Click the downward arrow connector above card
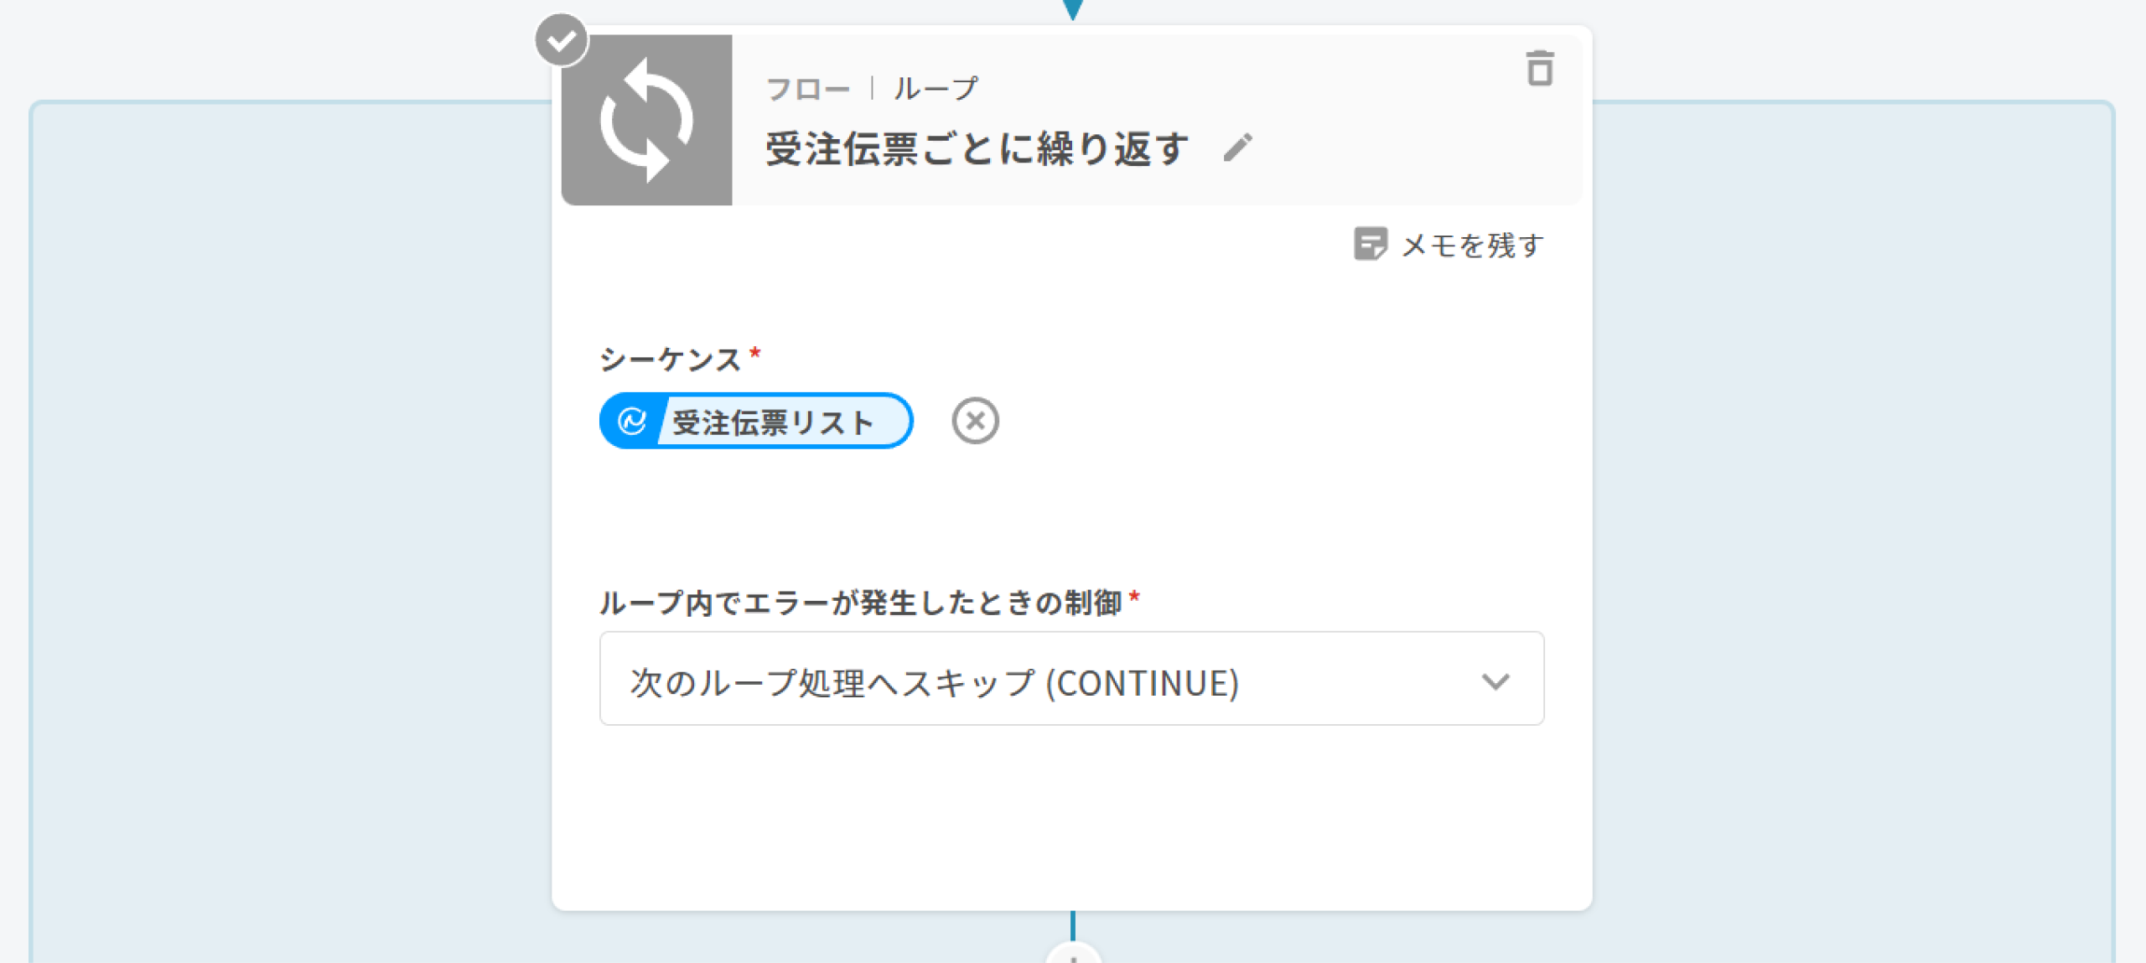2146x963 pixels. [x=1073, y=8]
